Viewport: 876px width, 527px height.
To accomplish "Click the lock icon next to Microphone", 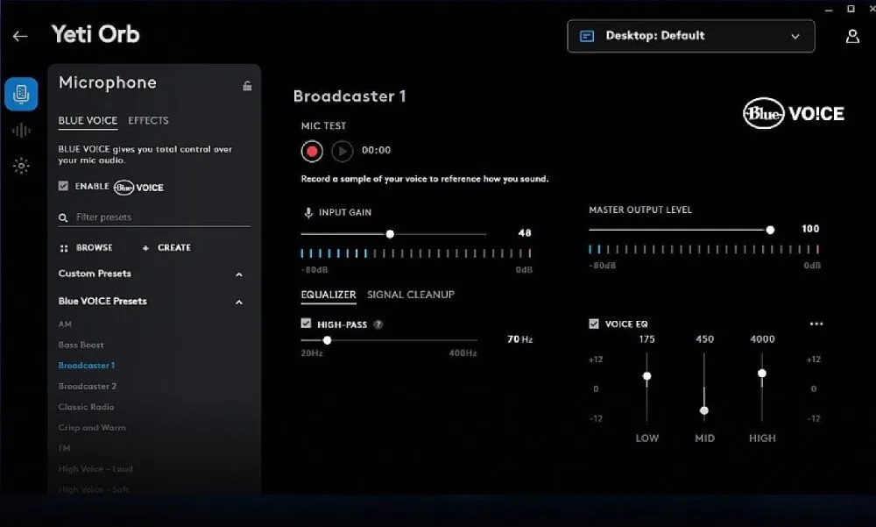I will pos(247,85).
